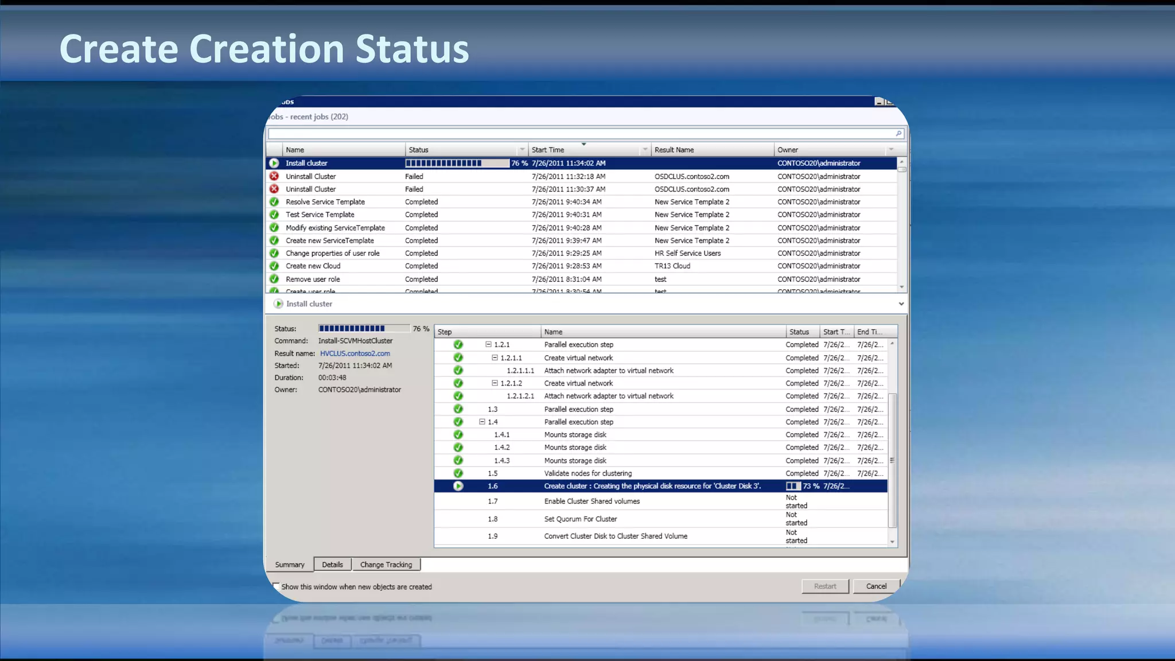Sort steps by End Time column header
Screen dimensions: 1175x661
(x=875, y=332)
